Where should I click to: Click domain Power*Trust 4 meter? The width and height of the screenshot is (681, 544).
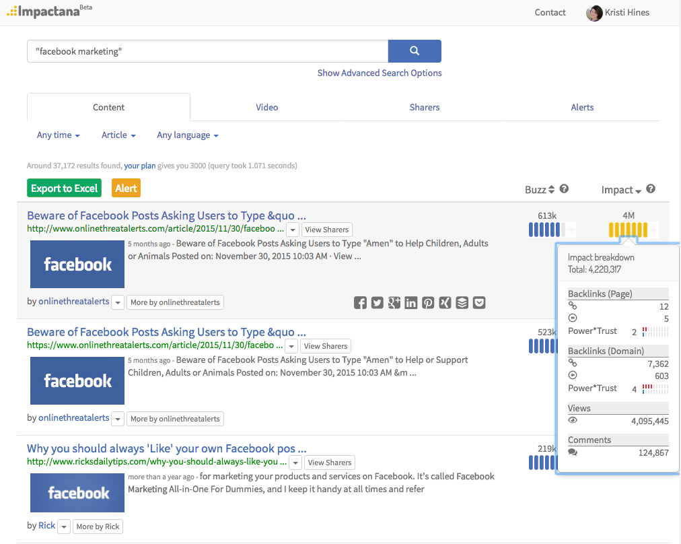[655, 389]
